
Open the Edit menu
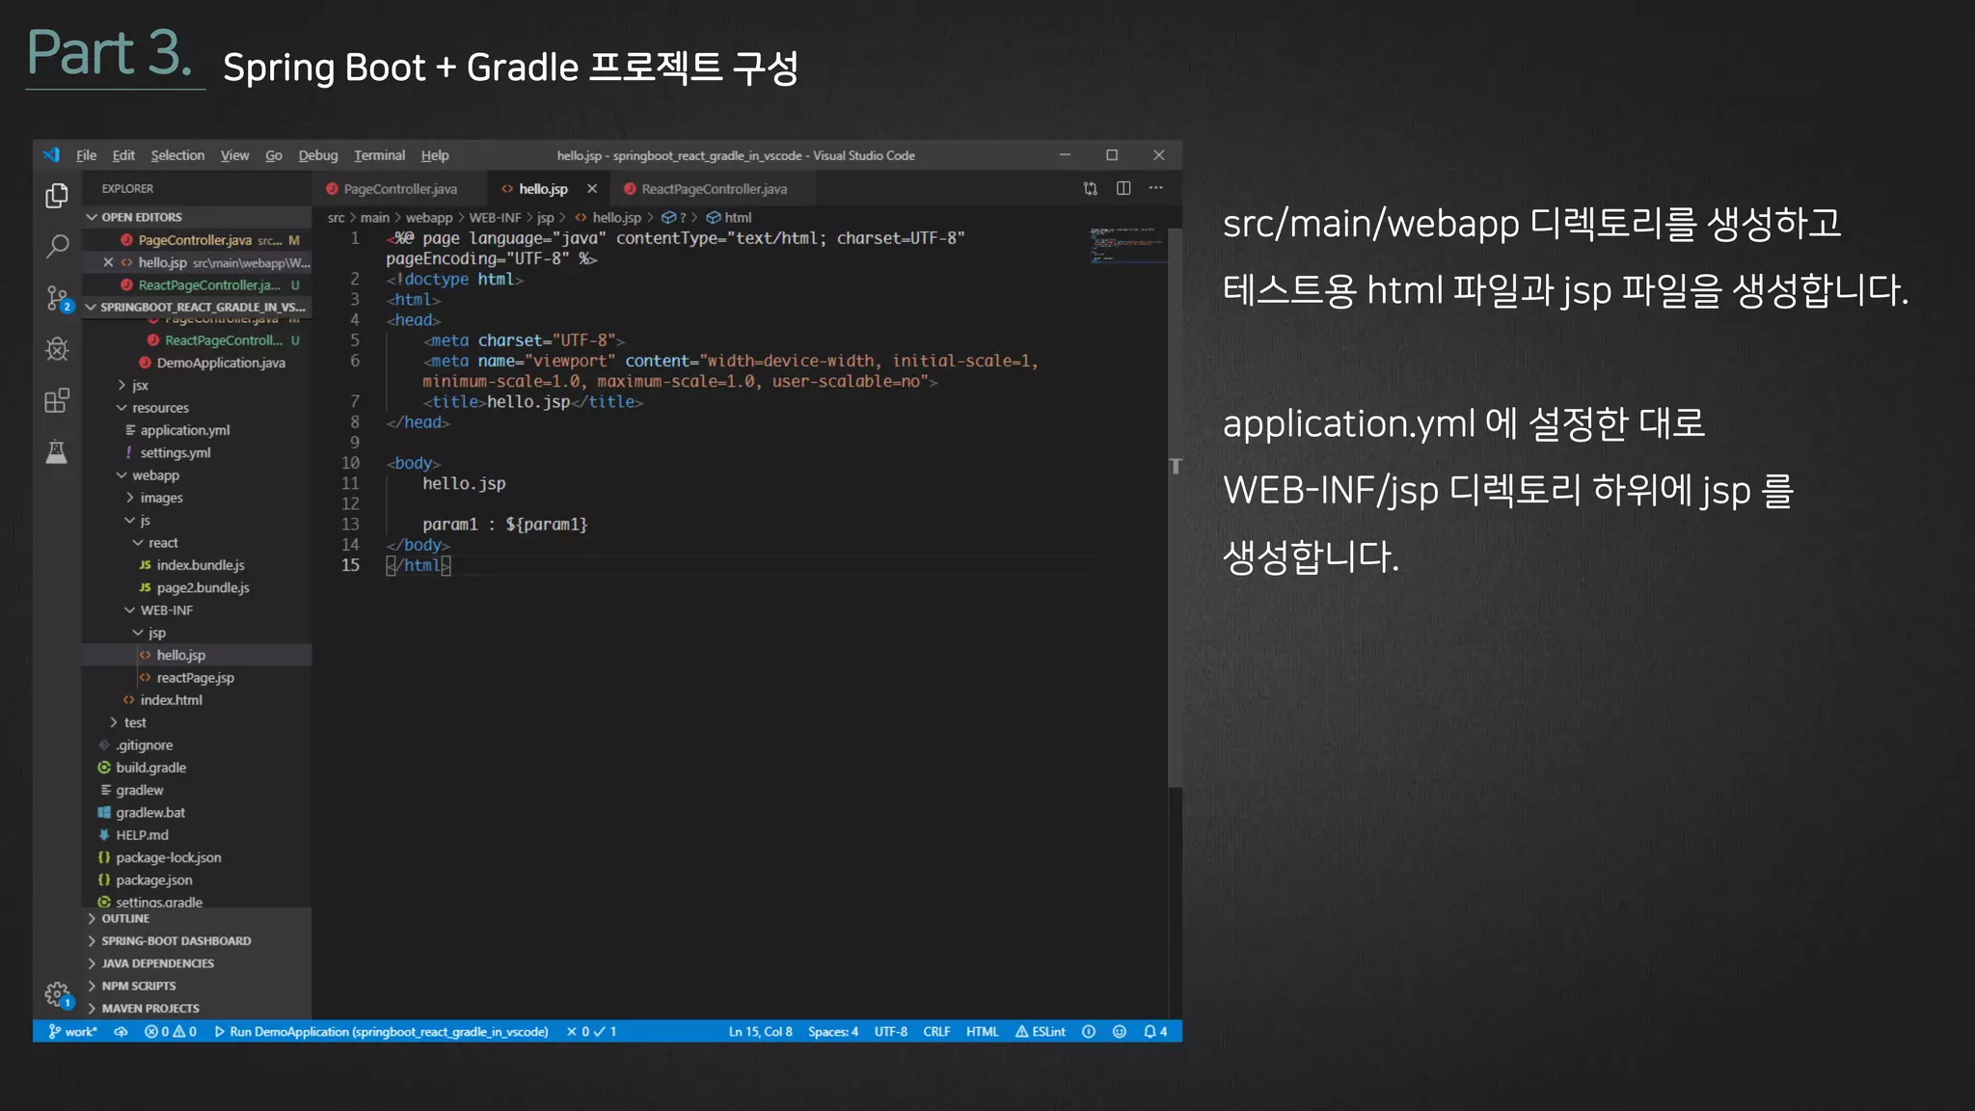[x=123, y=155]
